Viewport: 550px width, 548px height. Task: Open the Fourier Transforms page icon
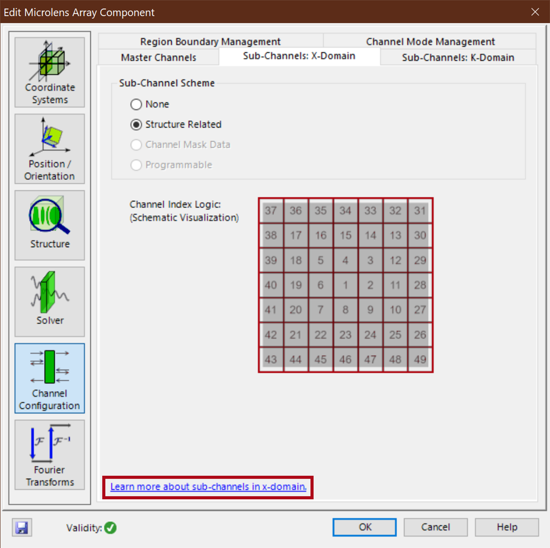(50, 455)
